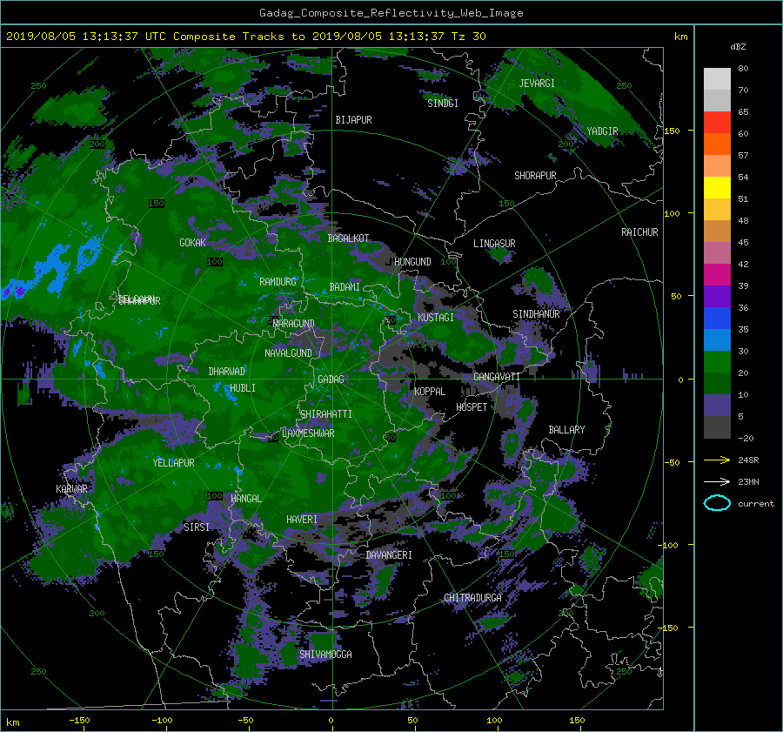The width and height of the screenshot is (783, 732).
Task: Click the JEVARGI city label
Action: click(537, 84)
